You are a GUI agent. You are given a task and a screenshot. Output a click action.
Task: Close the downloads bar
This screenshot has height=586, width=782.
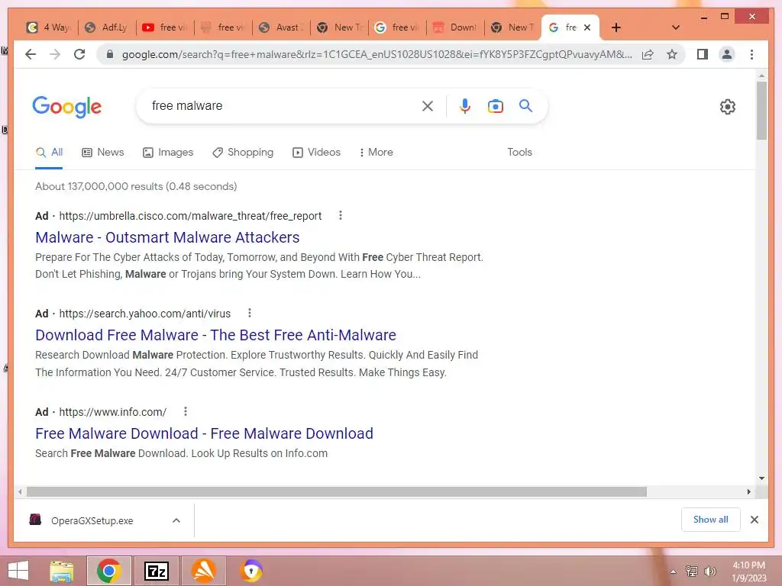755,520
